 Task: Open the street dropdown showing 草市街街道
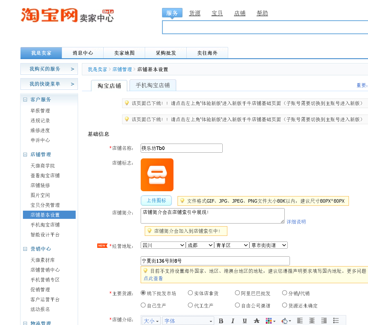[269, 245]
